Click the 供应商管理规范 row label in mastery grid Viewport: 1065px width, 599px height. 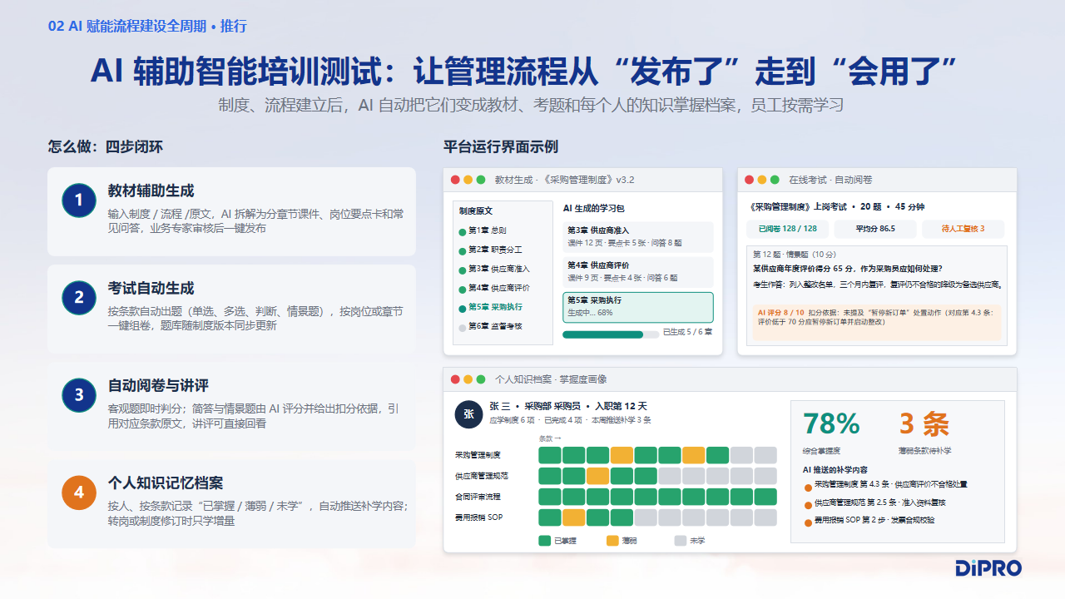coord(482,476)
